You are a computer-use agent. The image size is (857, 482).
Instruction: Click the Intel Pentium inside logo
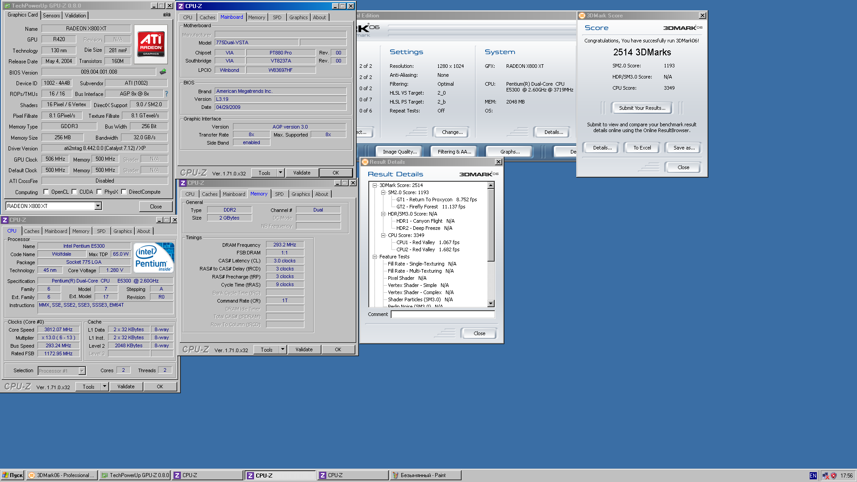[154, 258]
